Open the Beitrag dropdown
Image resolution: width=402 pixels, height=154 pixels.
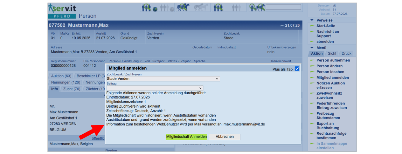[x=155, y=88]
